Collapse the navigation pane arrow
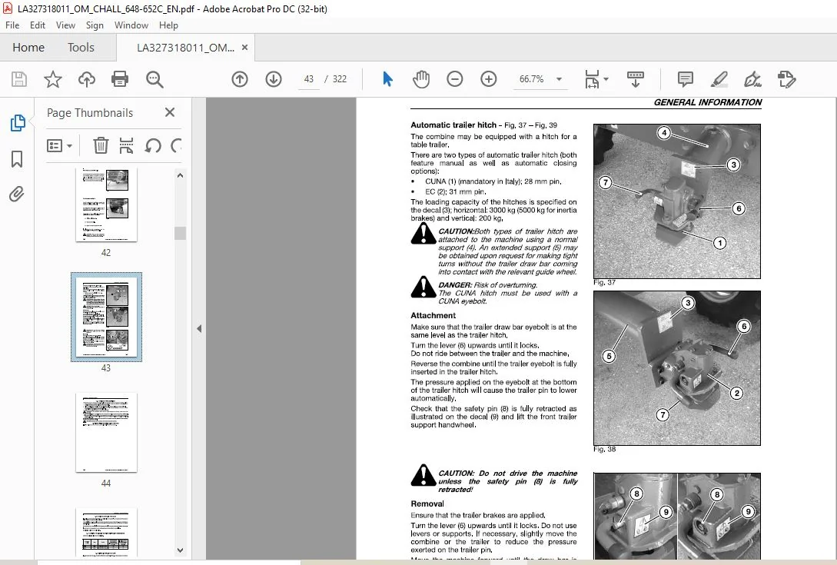The image size is (837, 565). (x=199, y=329)
